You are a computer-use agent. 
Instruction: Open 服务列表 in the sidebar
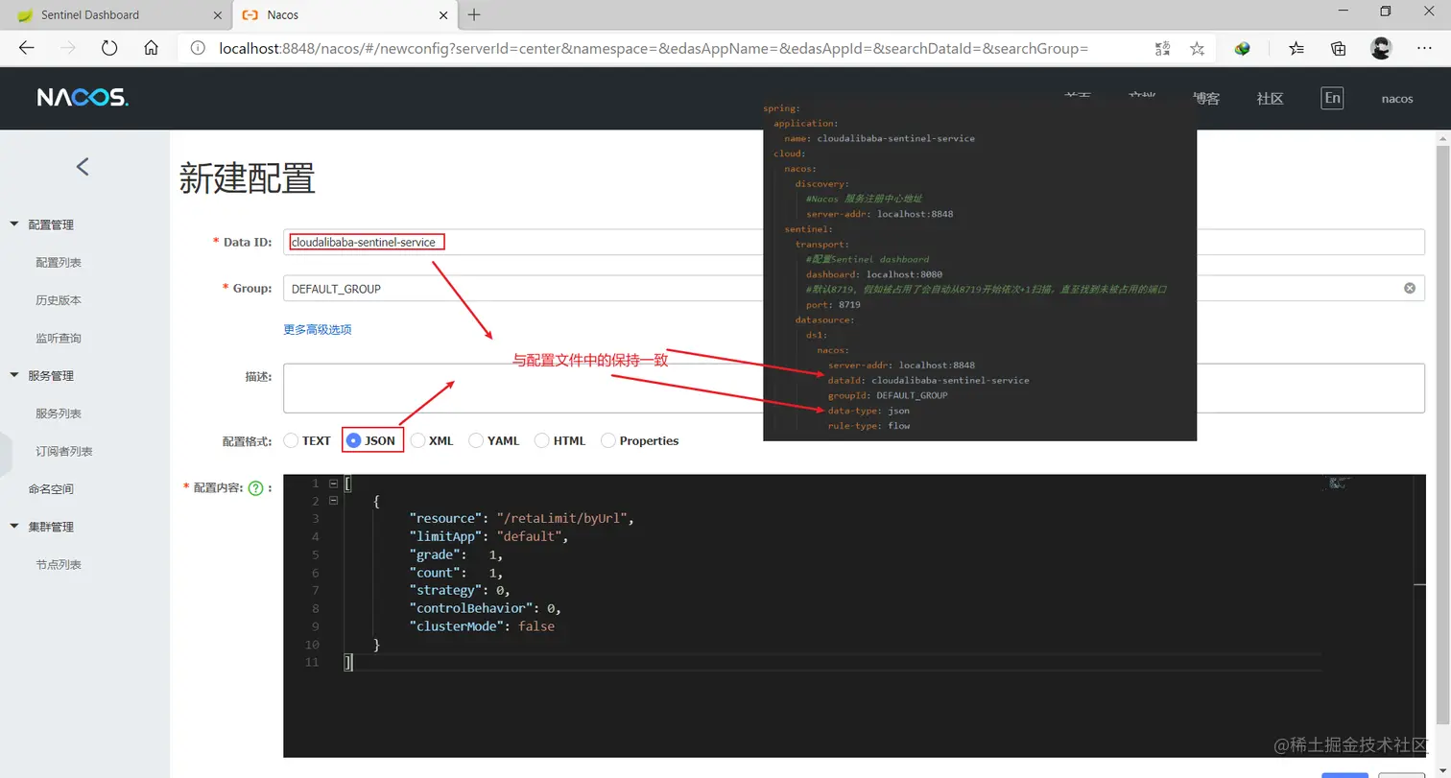click(x=59, y=413)
